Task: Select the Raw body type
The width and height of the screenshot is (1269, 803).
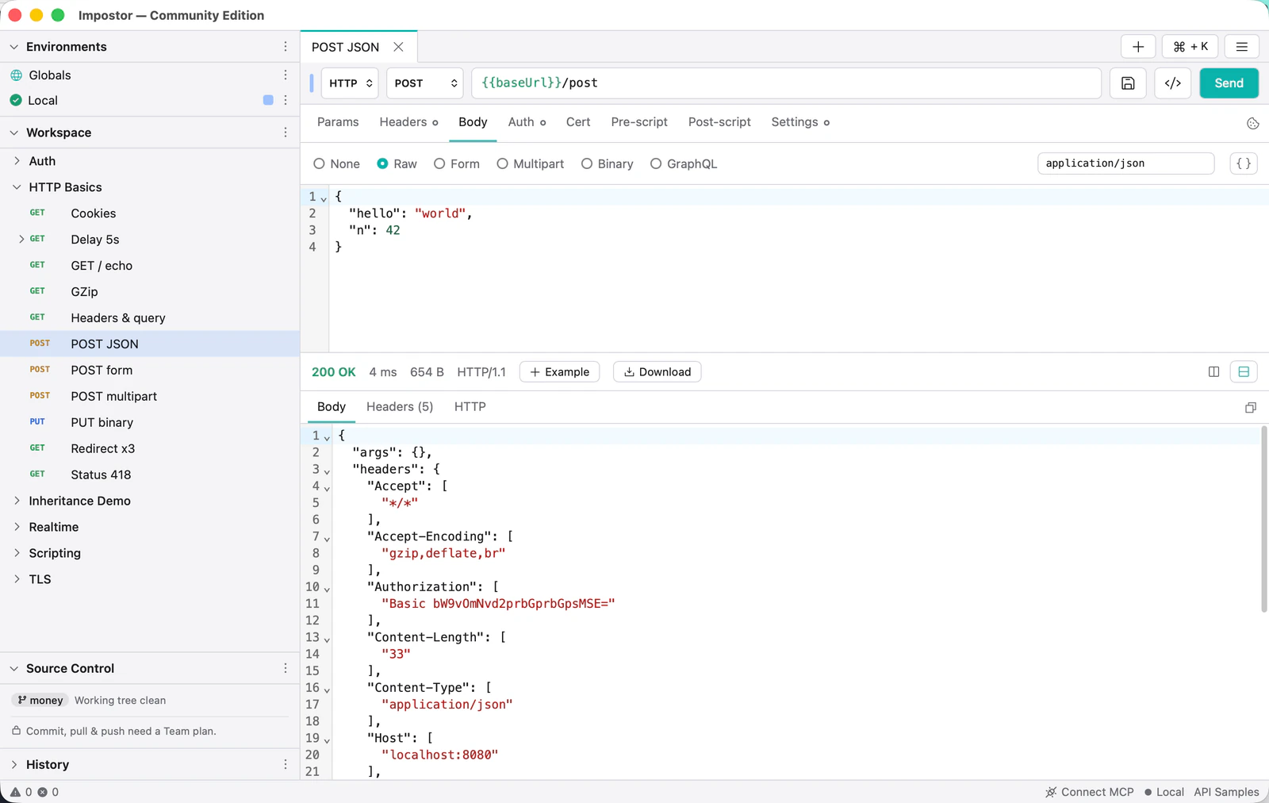Action: 397,163
